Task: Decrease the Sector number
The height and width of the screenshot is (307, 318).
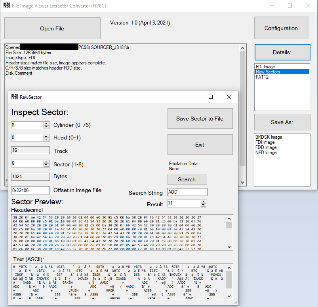Action: [x=46, y=165]
